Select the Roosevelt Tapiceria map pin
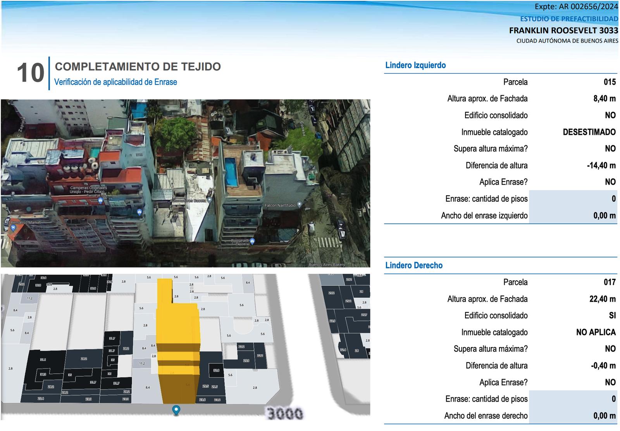620x431 pixels. (252, 241)
